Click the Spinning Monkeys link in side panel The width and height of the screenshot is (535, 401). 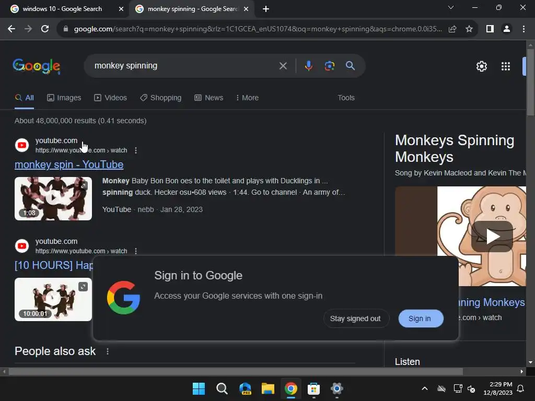click(x=492, y=302)
